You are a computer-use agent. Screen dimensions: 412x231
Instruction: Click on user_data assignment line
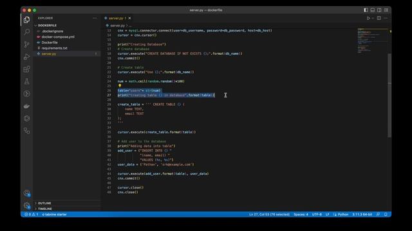156,165
